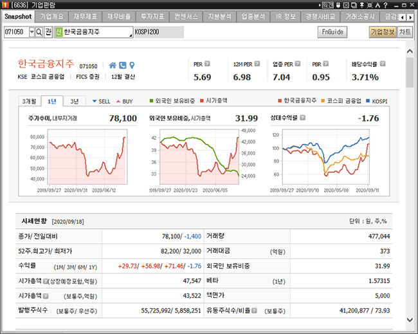Viewport: 418px width, 334px height.
Task: Click the gear-like settings icon in title bar
Action: pyautogui.click(x=370, y=5)
